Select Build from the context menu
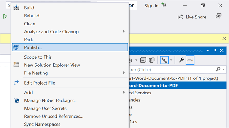Viewport: 229px width, 128px height. [70, 8]
